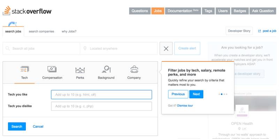Focus the Tech you dislike field
The height and width of the screenshot is (139, 279).
[101, 106]
